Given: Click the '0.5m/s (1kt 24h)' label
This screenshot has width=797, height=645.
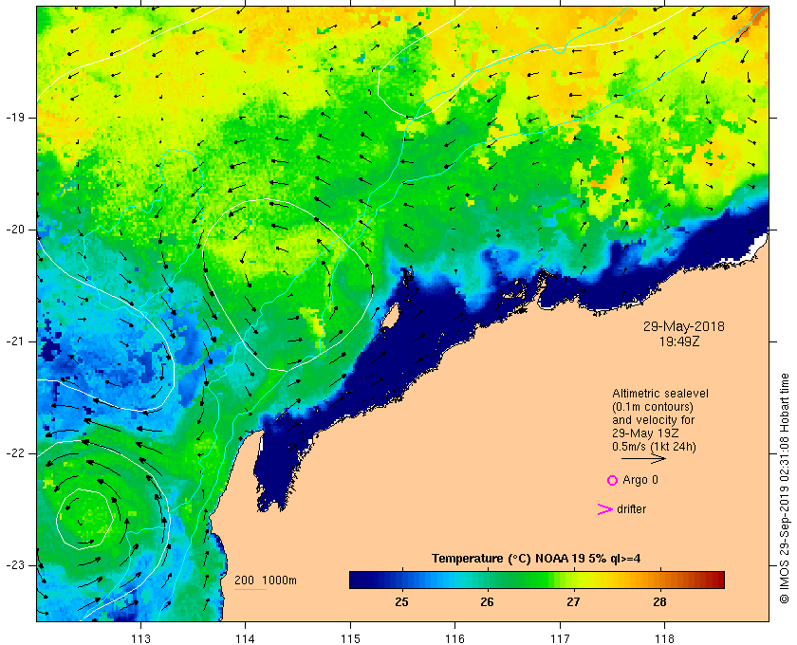Looking at the screenshot, I should 654,447.
